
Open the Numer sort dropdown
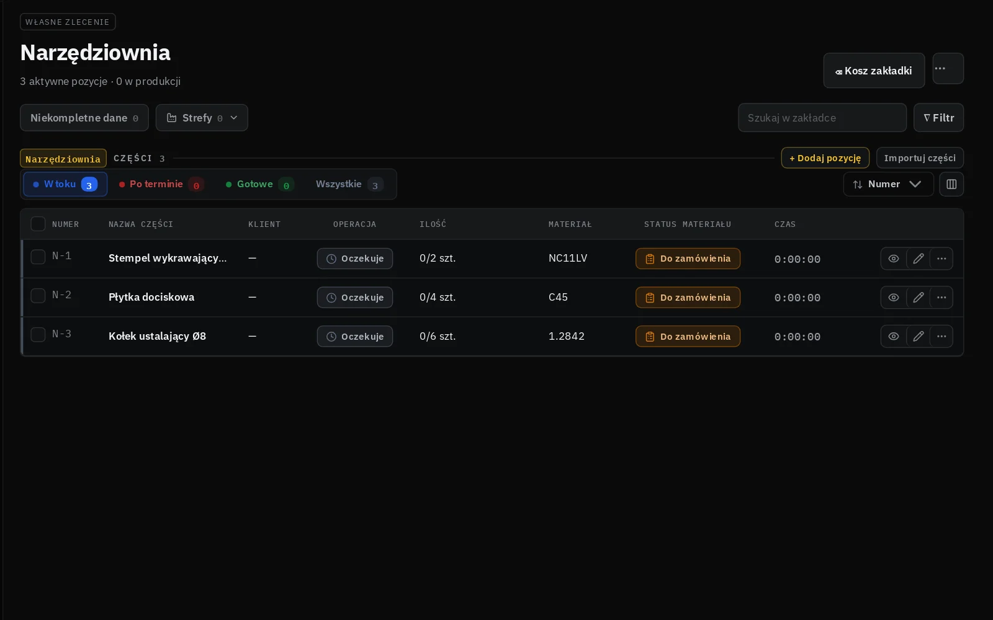[888, 184]
